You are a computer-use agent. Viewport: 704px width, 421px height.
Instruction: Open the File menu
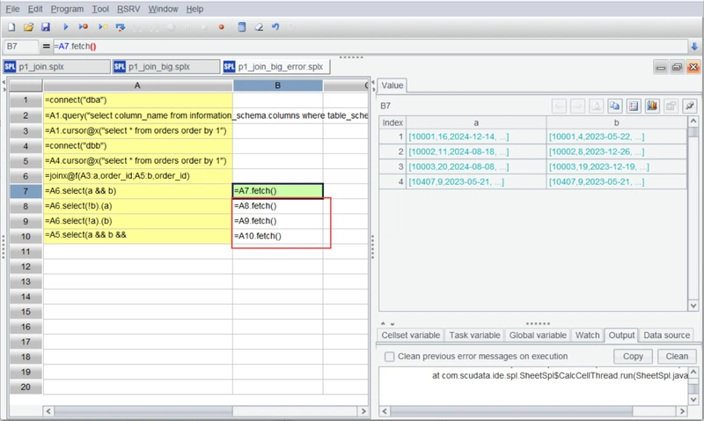click(12, 9)
